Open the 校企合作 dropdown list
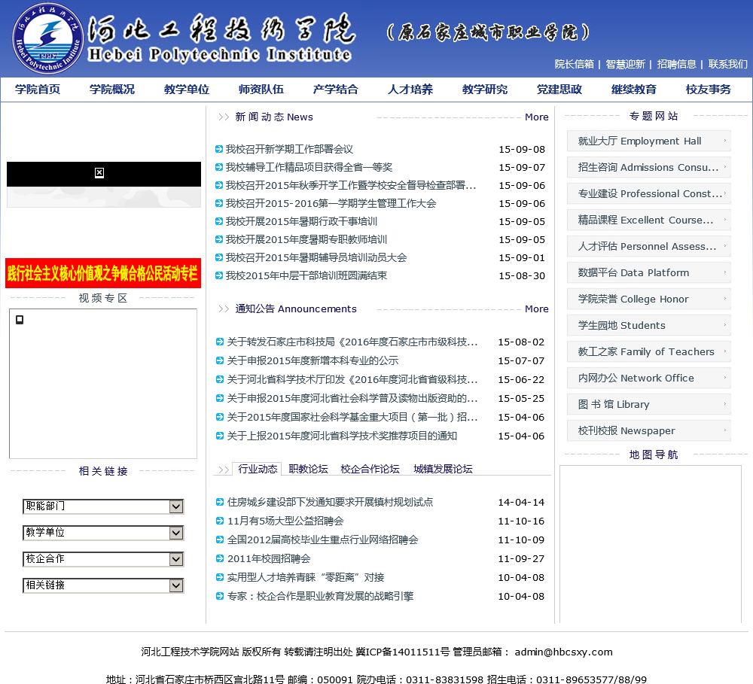This screenshot has height=684, width=753. [x=103, y=559]
